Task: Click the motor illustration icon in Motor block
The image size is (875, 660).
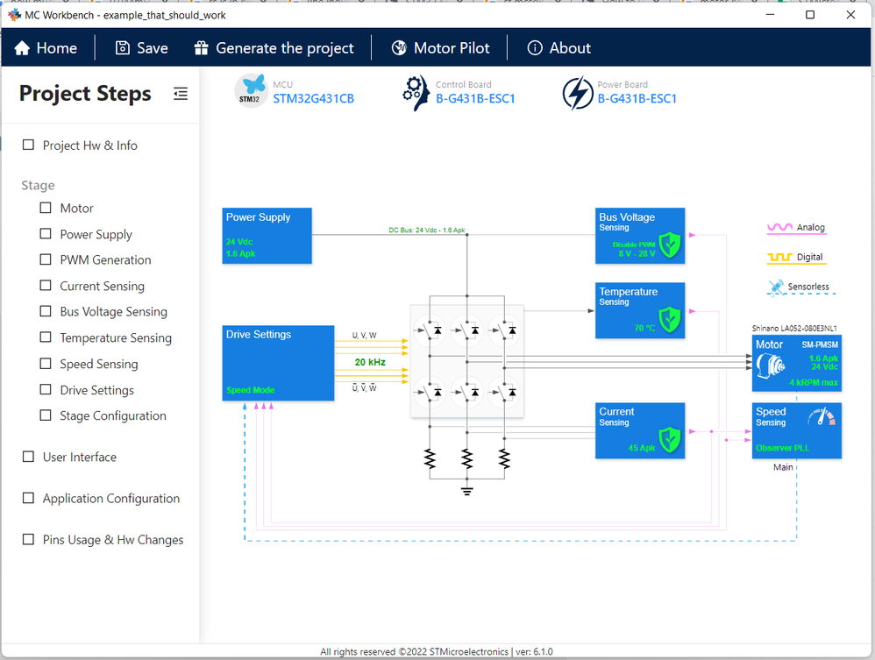Action: tap(771, 366)
